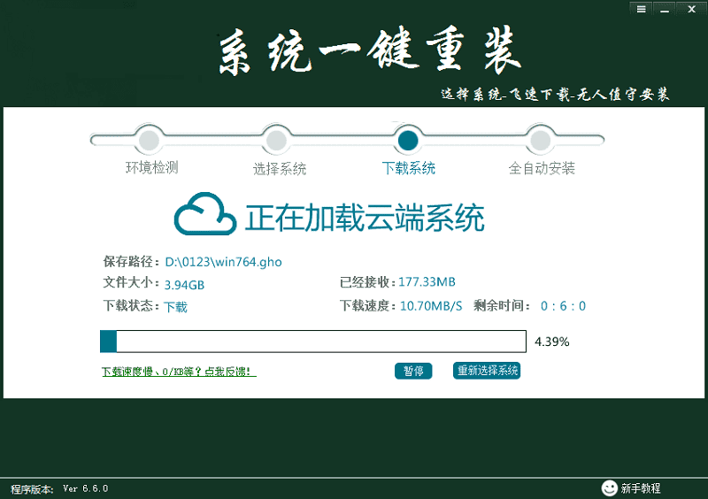Click the 全自动安装 step circle
The width and height of the screenshot is (708, 499).
(x=541, y=141)
